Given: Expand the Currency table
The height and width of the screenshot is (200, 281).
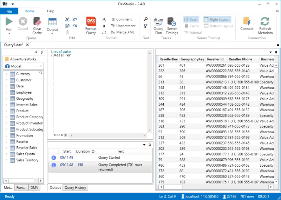Looking at the screenshot, I should (6, 74).
